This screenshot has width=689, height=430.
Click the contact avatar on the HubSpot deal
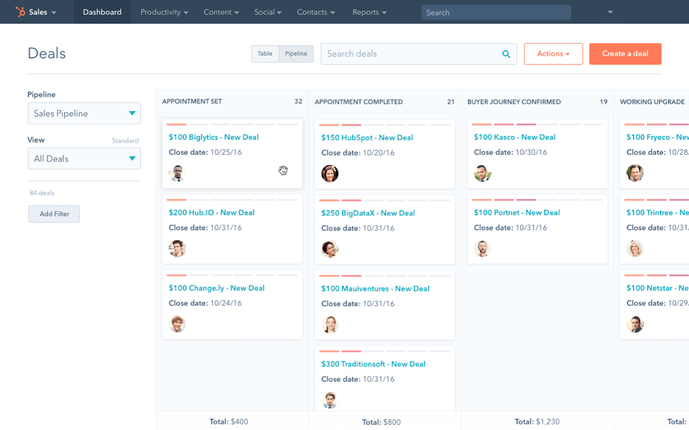coord(329,173)
